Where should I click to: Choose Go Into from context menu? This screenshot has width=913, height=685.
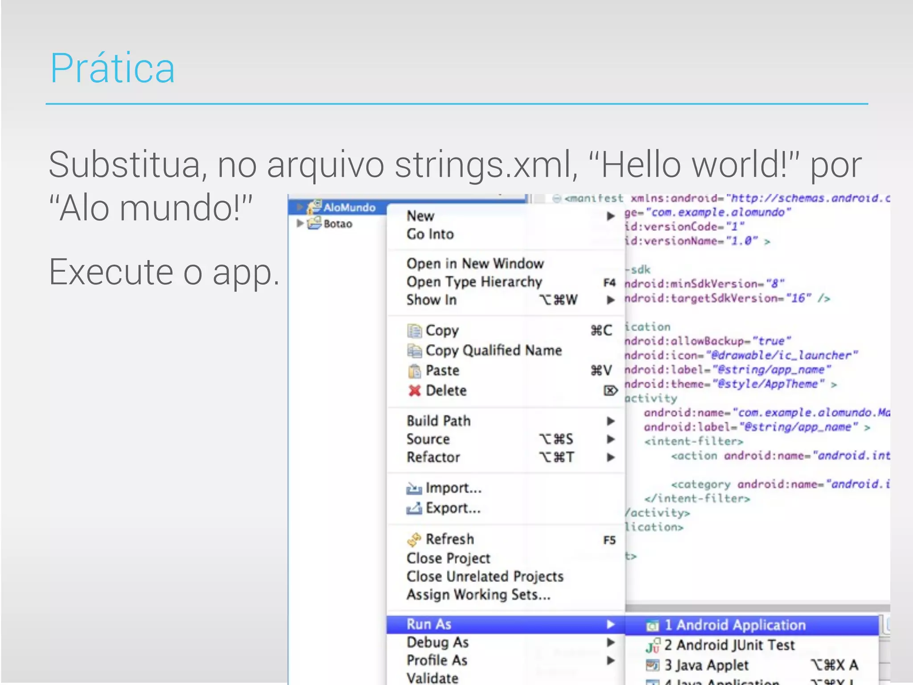(506, 234)
